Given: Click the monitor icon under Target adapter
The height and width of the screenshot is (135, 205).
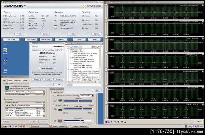Looking at the screenshot, I should pos(7,87).
